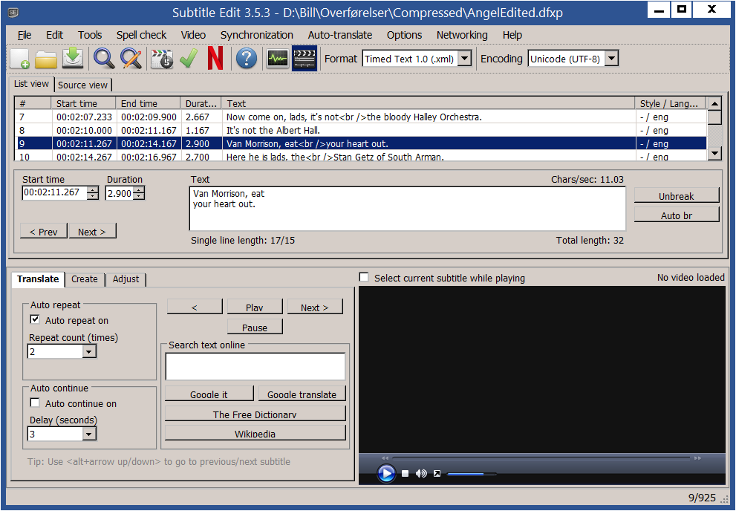Open the Replace magnifier-with-pencil tool
Image resolution: width=736 pixels, height=511 pixels.
(131, 59)
